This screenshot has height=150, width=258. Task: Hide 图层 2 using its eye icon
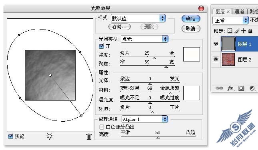click(216, 59)
